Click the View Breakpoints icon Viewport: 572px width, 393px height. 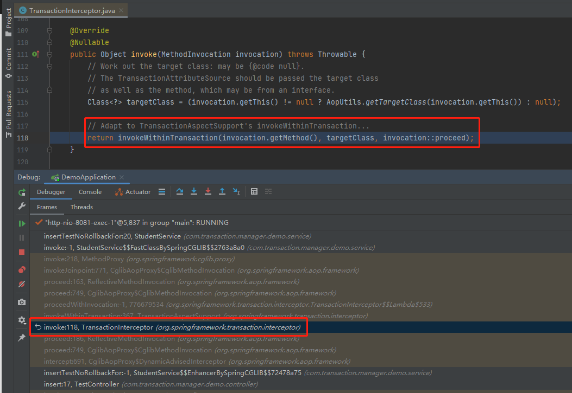(22, 270)
